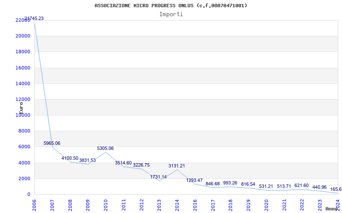Click the Importi subtitle
342x213 pixels.
coord(171,14)
